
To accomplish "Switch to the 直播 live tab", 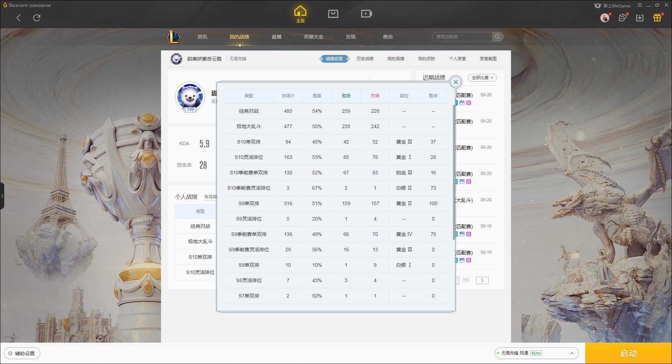I will coord(276,37).
